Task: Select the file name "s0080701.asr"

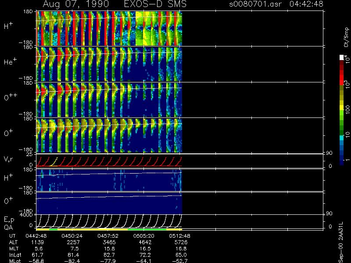Action: (255, 4)
